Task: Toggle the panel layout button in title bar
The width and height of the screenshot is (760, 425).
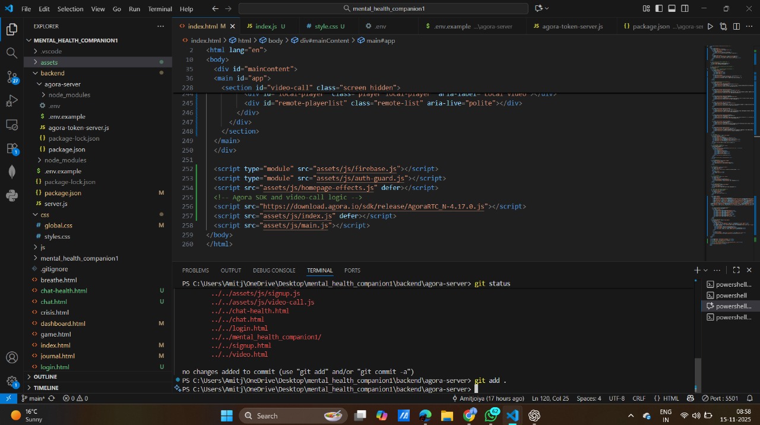Action: coord(672,9)
